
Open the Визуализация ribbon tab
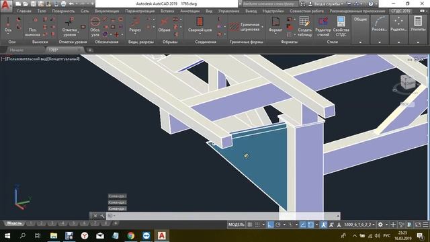tap(107, 11)
